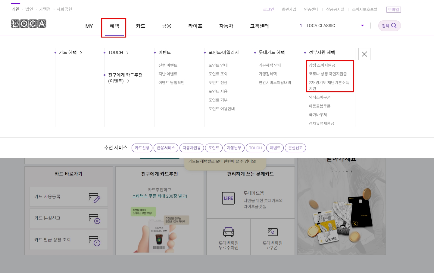Viewport: 434px width, 273px height.
Task: Click the 분실신고 recommended service pill
Action: (295, 148)
